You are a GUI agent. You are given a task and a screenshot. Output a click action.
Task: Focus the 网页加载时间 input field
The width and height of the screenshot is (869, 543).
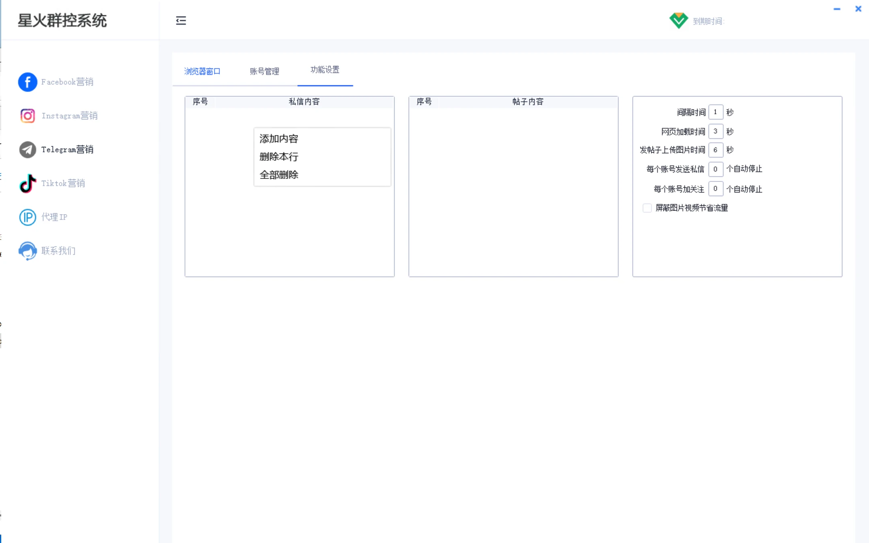[716, 131]
